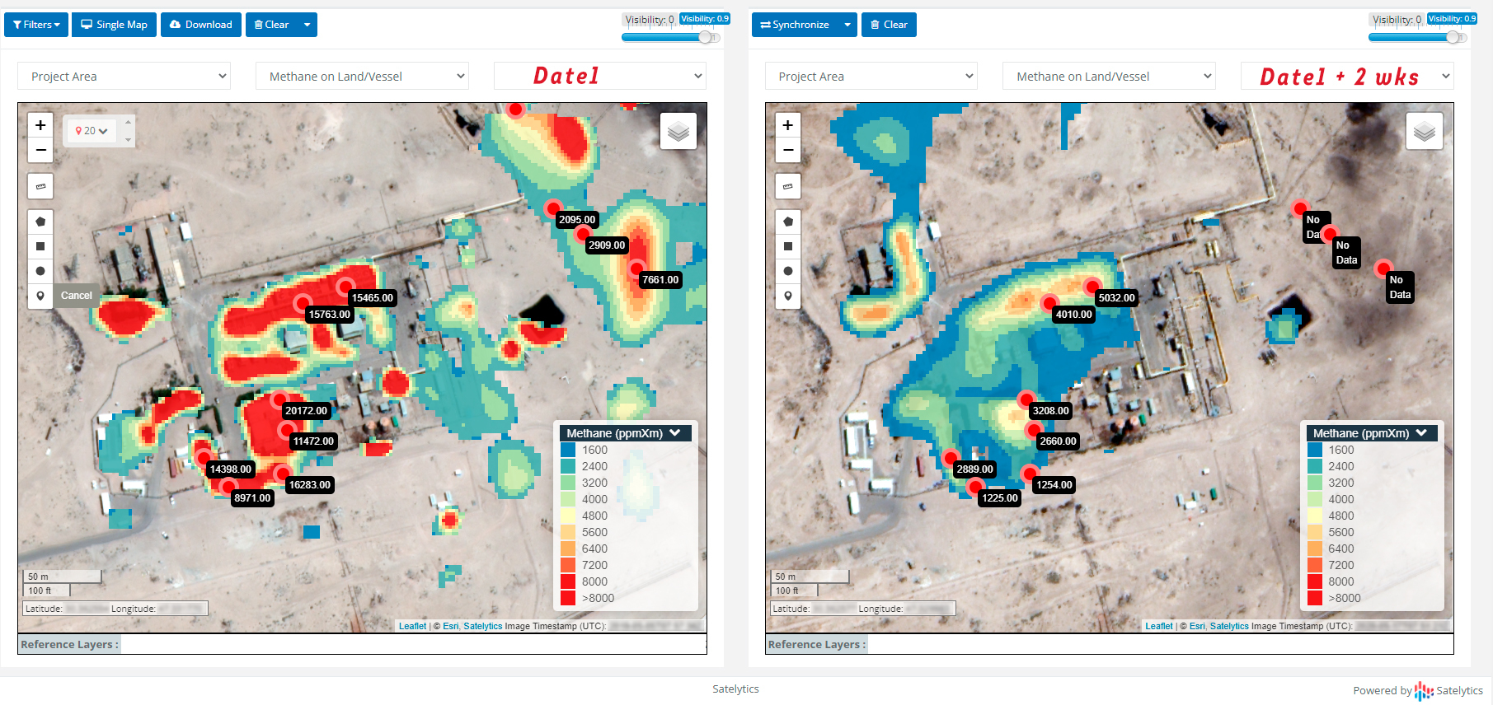Click the 1254.00 value label
This screenshot has width=1493, height=705.
coord(1054,484)
